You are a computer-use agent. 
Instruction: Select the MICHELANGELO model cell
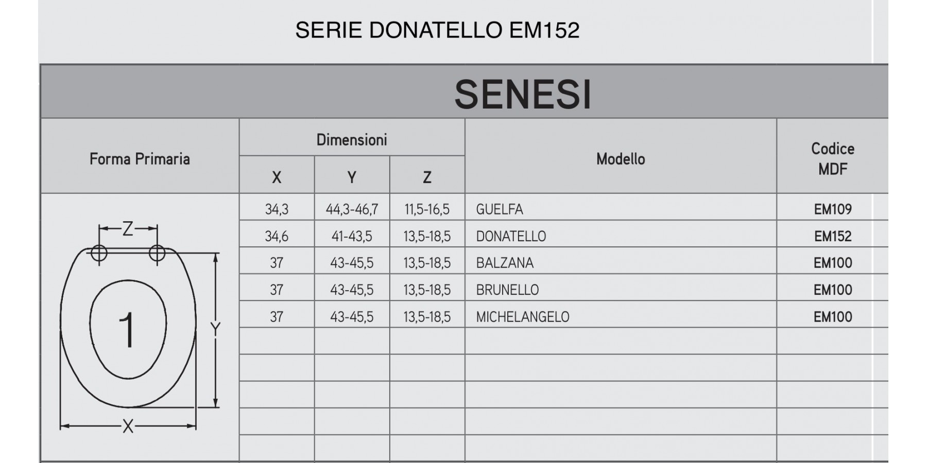(523, 316)
